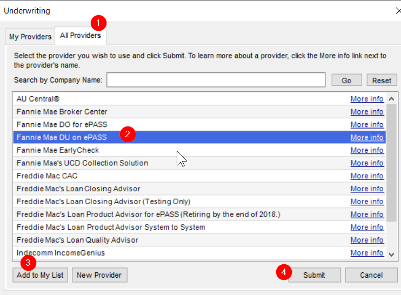Select Freddie Mac's Loan Closing Advisor
The height and width of the screenshot is (295, 401).
tap(199, 189)
